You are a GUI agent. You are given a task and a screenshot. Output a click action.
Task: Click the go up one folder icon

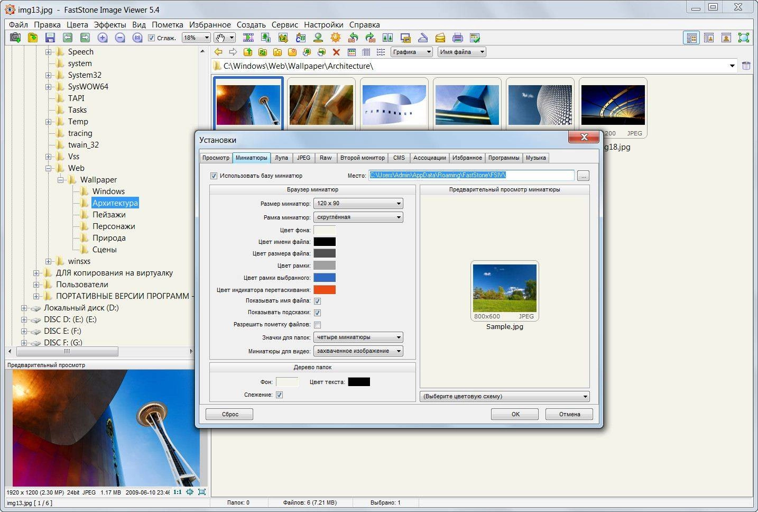[247, 52]
